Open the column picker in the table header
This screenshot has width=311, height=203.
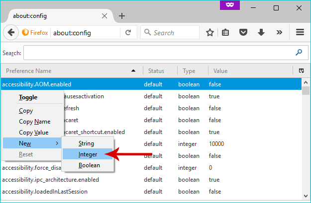[x=302, y=71]
